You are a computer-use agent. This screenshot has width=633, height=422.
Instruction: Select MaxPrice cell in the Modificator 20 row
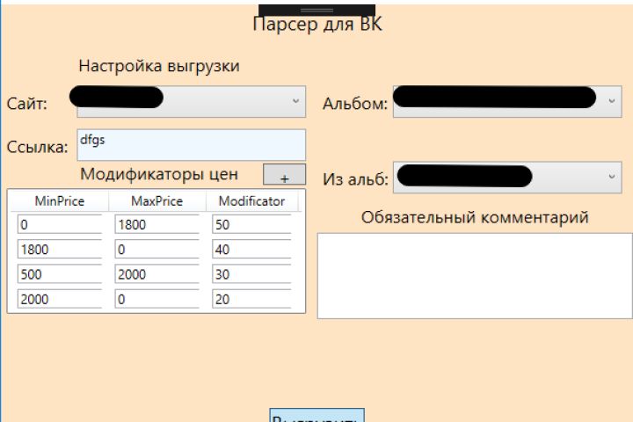click(157, 299)
